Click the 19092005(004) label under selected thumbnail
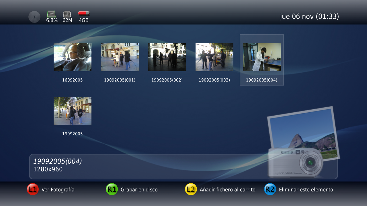 pyautogui.click(x=262, y=80)
